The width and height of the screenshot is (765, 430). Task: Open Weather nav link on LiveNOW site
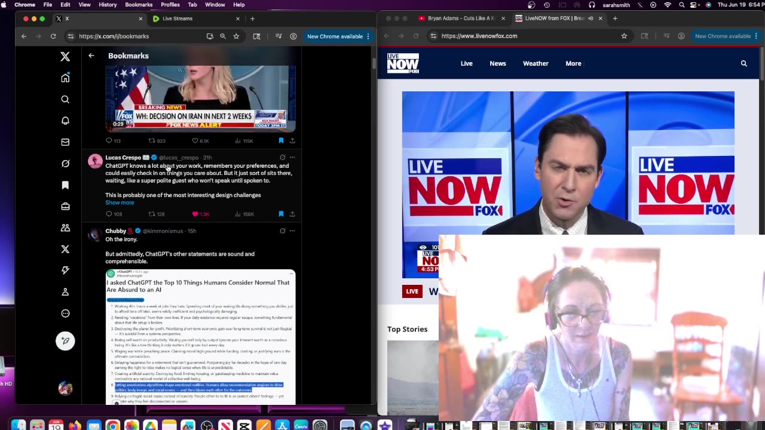[x=535, y=63]
